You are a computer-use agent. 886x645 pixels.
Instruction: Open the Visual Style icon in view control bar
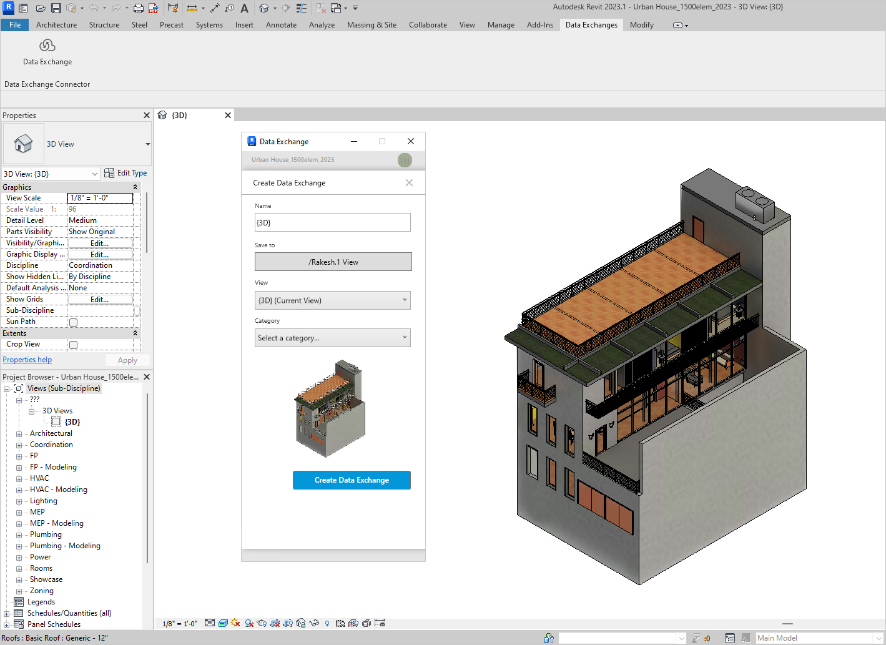point(223,623)
